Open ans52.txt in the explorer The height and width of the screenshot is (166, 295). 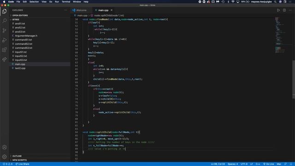tap(40, 28)
